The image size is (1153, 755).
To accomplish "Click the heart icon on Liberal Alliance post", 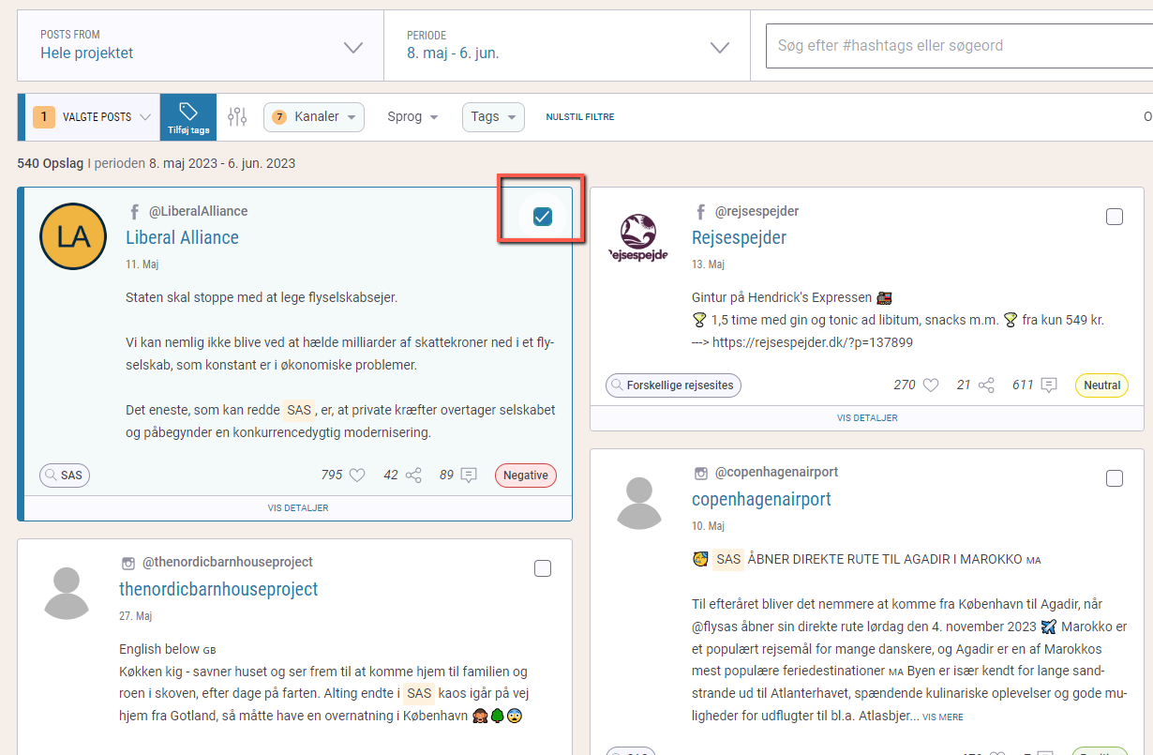I will (357, 476).
